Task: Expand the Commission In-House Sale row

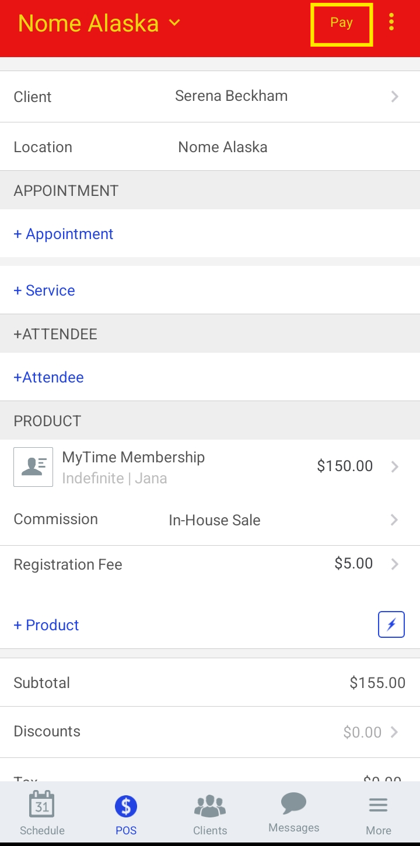Action: (x=394, y=519)
